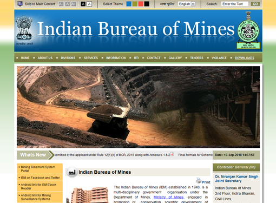Screen dimensions: 276x203
Task: Open the TENDERS menu item
Action: coord(196,58)
